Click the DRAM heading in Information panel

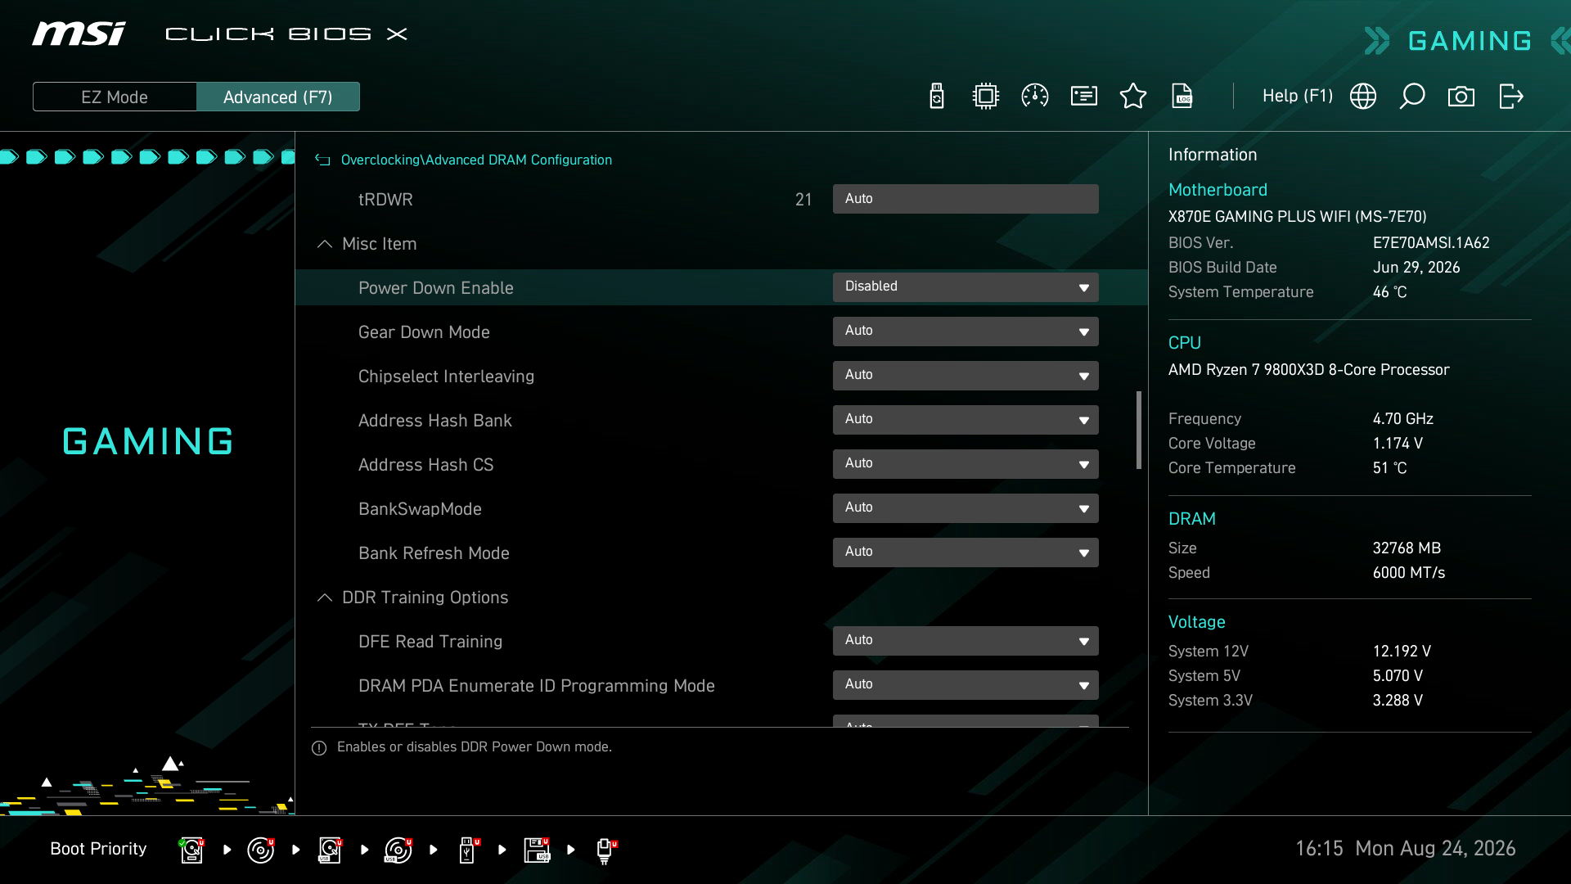click(1192, 519)
